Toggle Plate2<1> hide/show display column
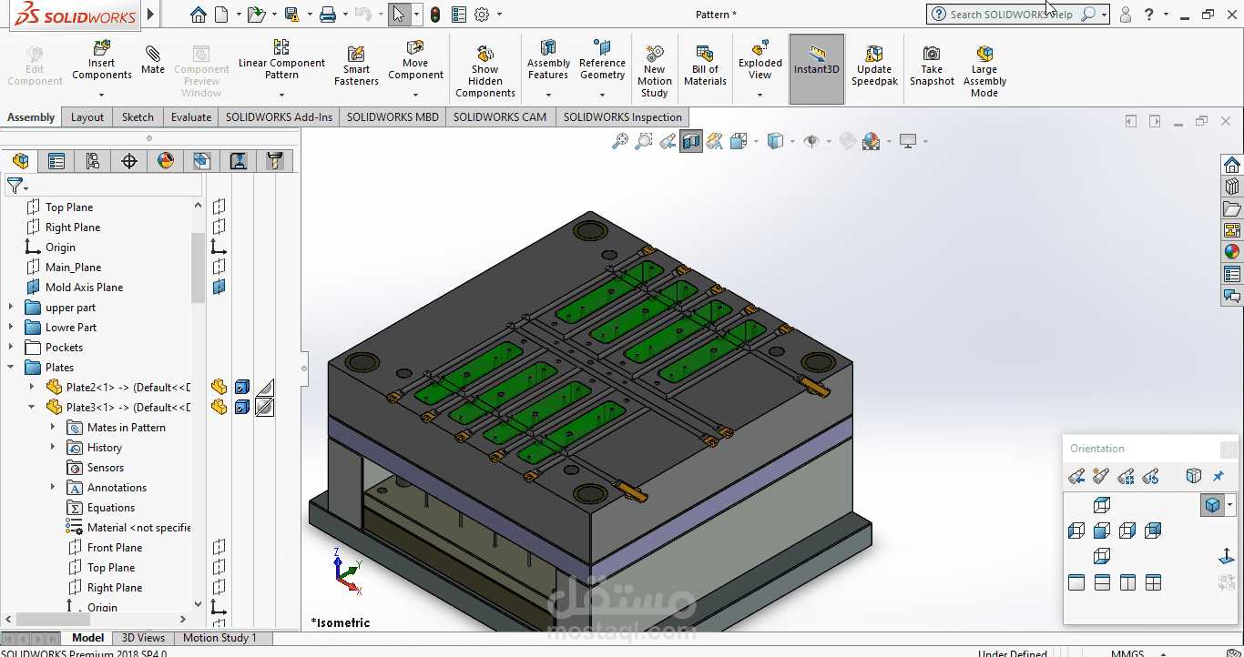 coord(219,387)
